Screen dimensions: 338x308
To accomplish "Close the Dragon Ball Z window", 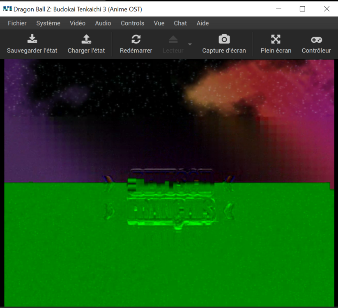I will pyautogui.click(x=327, y=9).
